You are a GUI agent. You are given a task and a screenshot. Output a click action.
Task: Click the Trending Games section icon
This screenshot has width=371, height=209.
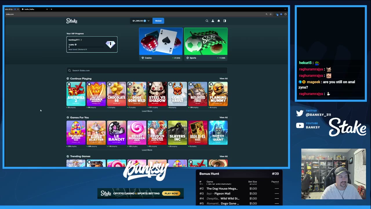pos(68,156)
